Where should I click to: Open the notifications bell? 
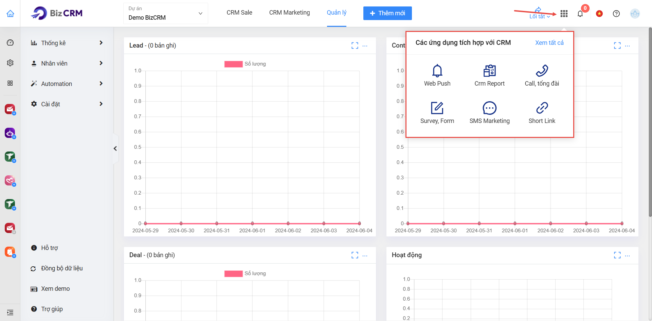tap(580, 14)
